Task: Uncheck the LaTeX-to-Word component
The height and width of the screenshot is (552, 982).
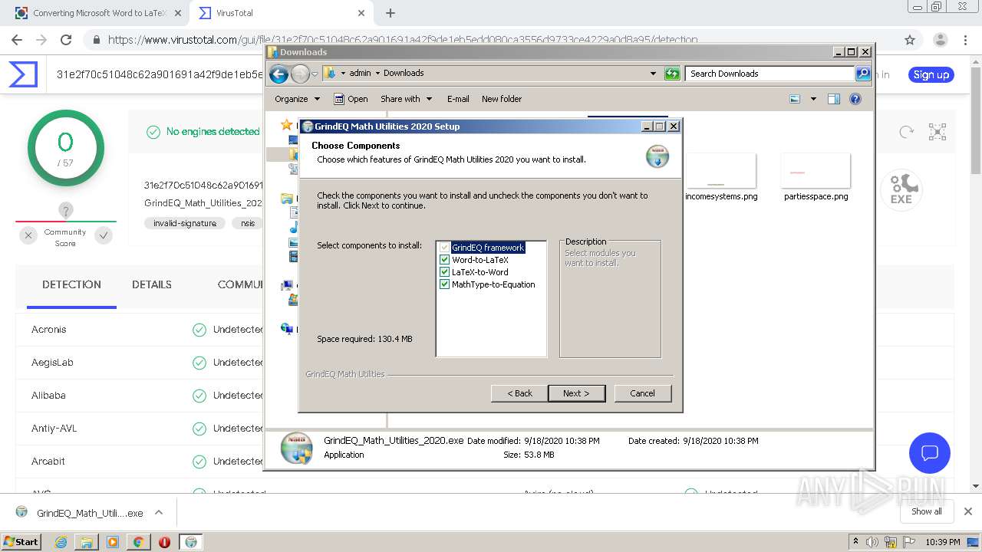Action: coord(444,272)
